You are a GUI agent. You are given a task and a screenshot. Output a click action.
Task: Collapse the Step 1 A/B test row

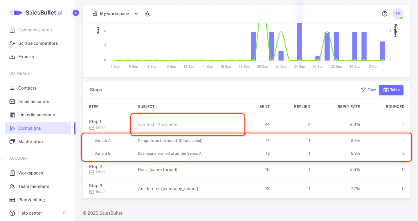(247, 124)
